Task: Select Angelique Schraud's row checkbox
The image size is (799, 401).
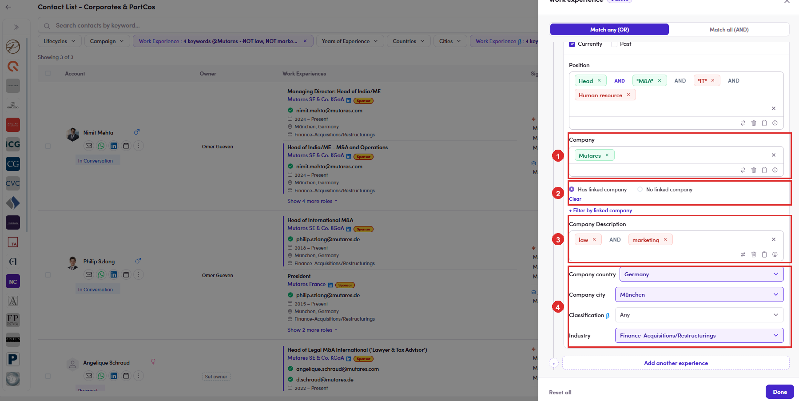Action: (48, 376)
